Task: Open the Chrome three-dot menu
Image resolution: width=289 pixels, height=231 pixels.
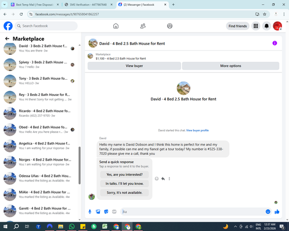Action: (x=284, y=14)
